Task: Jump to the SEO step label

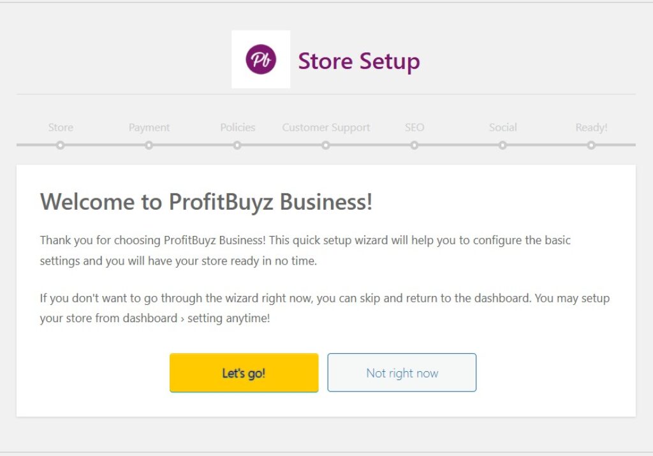Action: 415,128
